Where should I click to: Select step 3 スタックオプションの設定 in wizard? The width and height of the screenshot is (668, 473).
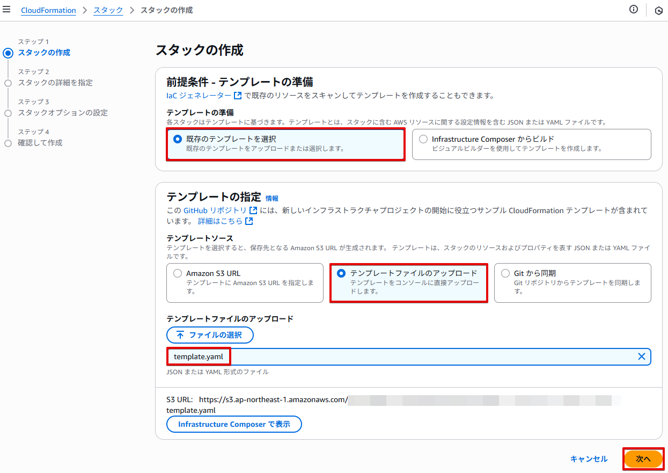63,113
